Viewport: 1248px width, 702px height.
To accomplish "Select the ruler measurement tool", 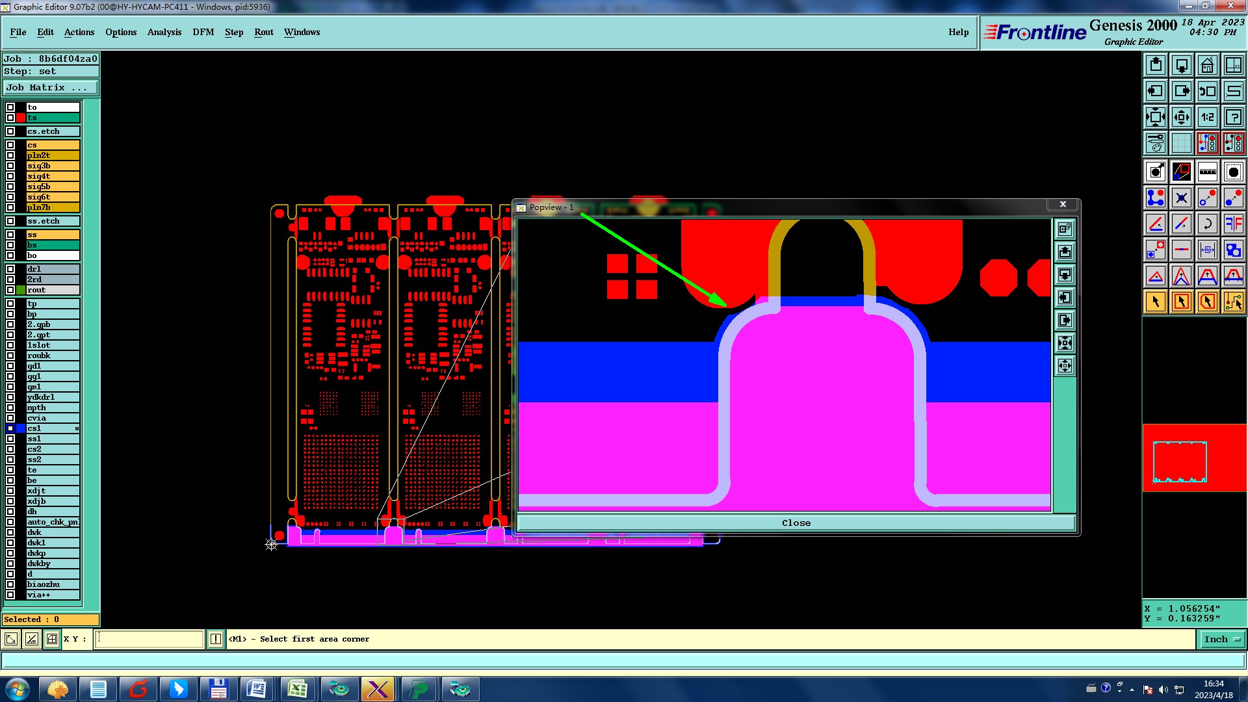I will pos(1207,172).
